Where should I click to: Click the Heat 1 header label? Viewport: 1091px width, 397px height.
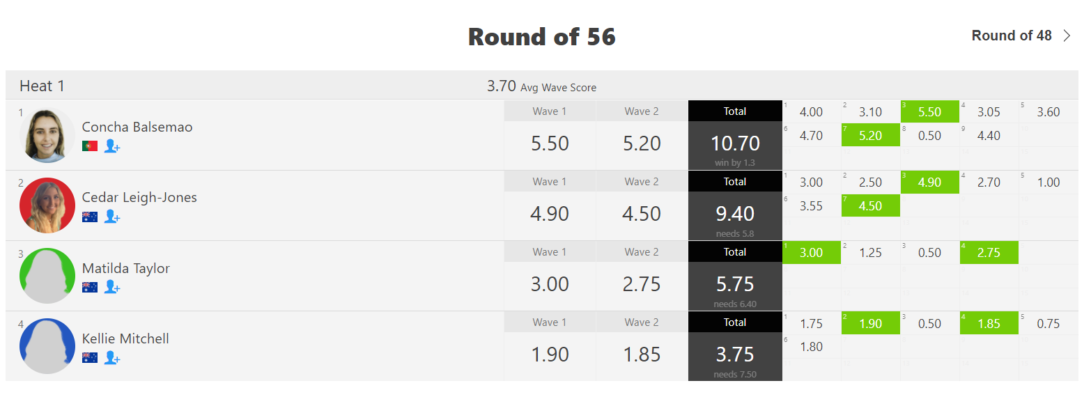click(x=42, y=86)
